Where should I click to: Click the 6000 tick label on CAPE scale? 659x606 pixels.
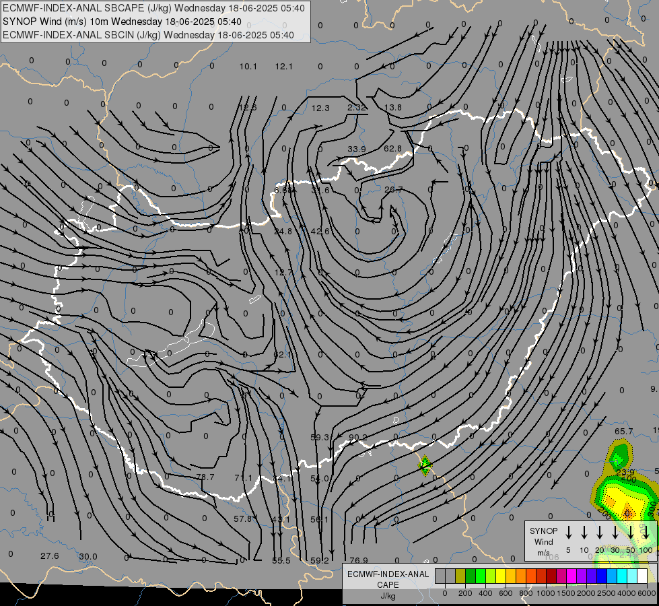(x=647, y=593)
